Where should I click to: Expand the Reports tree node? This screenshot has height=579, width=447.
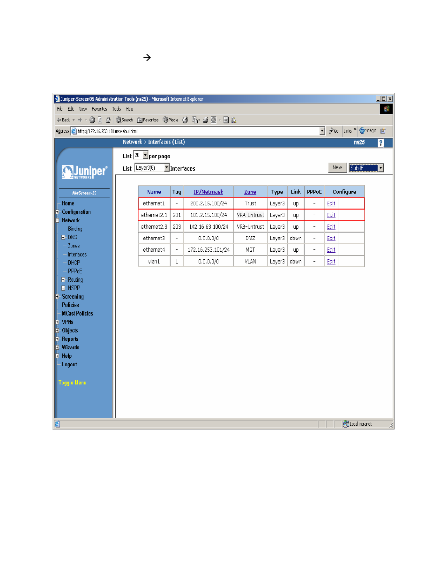(x=57, y=339)
